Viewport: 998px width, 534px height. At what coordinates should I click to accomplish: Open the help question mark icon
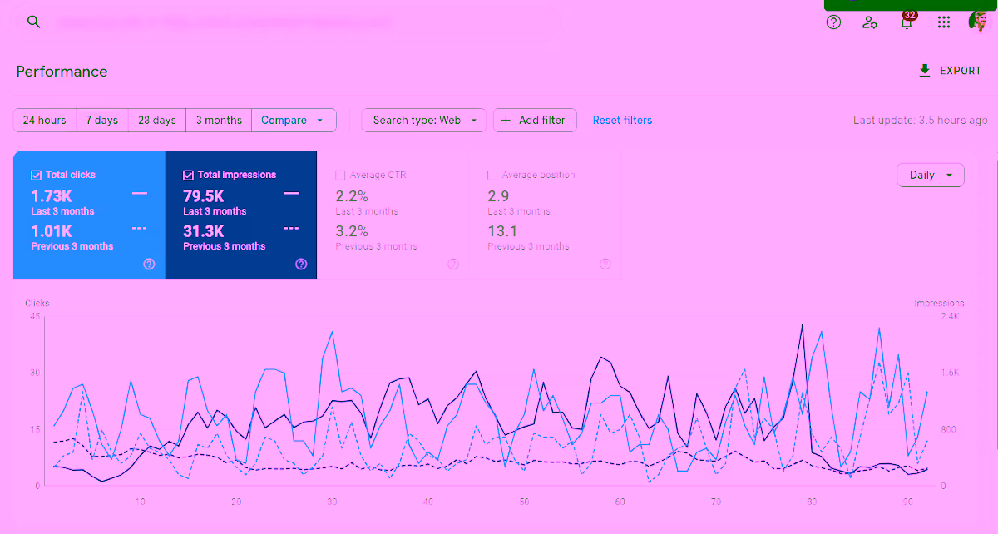(833, 22)
